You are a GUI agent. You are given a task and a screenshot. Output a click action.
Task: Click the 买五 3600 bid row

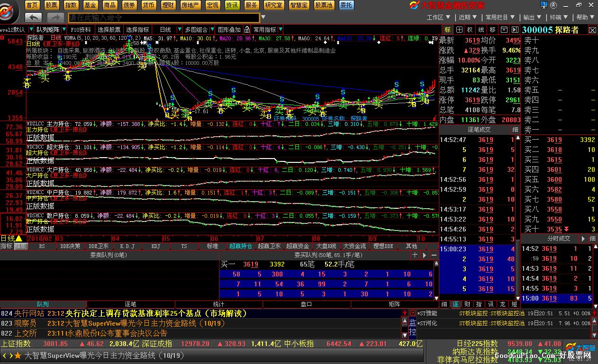pyautogui.click(x=559, y=179)
